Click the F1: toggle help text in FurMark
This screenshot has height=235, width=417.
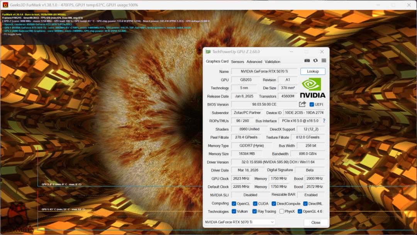coord(12,34)
